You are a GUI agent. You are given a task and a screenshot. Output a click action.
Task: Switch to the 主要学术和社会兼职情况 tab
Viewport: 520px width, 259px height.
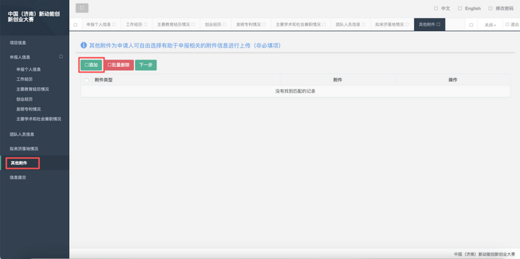click(298, 25)
